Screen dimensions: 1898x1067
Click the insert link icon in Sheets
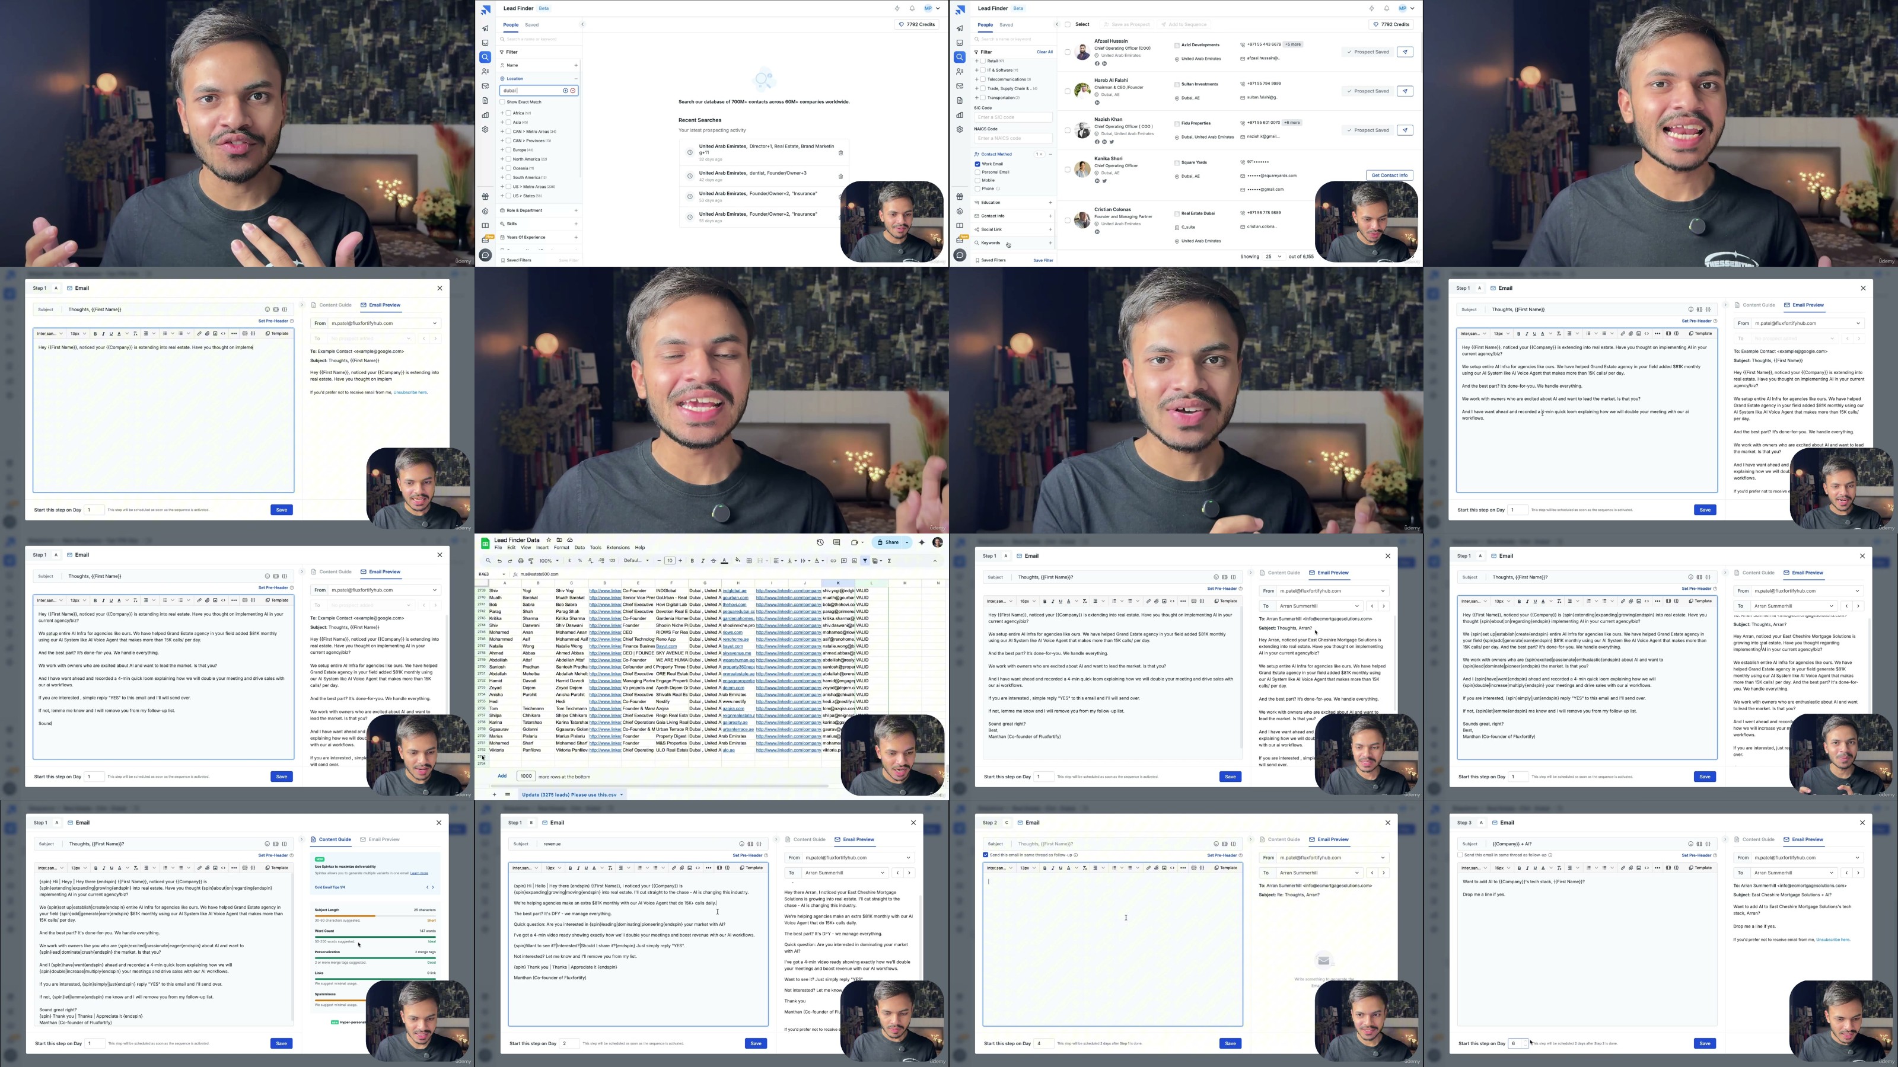coord(833,561)
